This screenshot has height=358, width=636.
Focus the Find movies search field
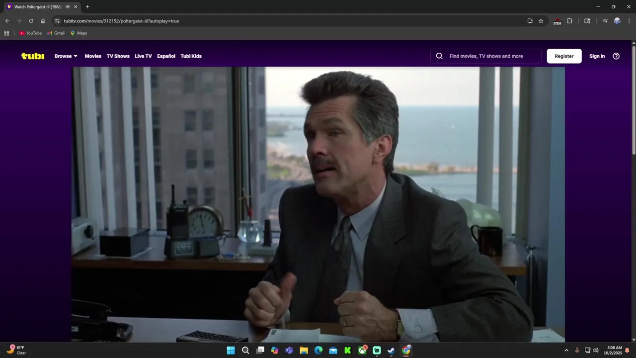(486, 56)
